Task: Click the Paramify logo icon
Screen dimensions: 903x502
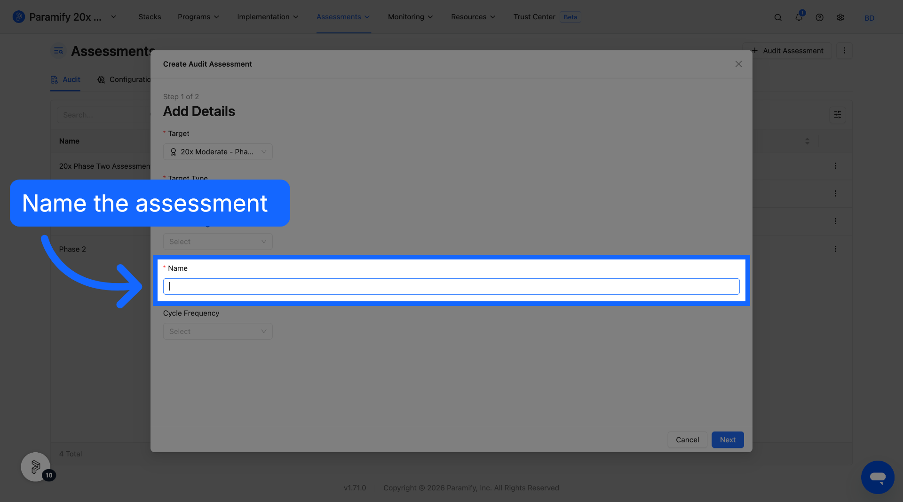Action: 18,17
